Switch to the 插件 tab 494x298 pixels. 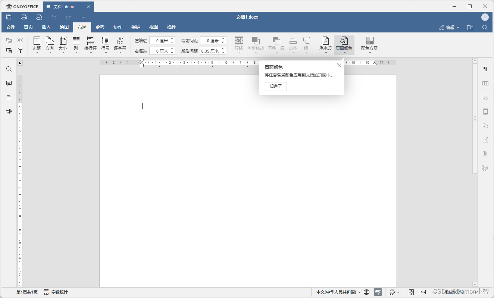172,27
